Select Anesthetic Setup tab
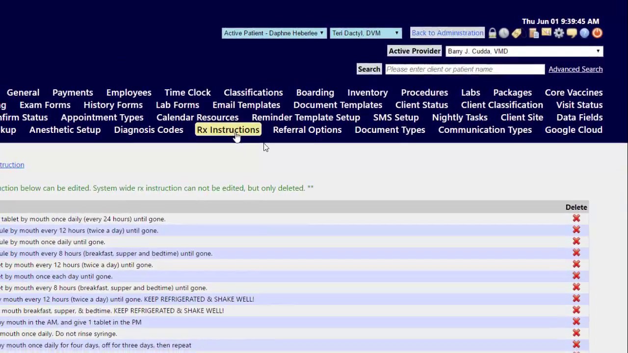 click(65, 130)
